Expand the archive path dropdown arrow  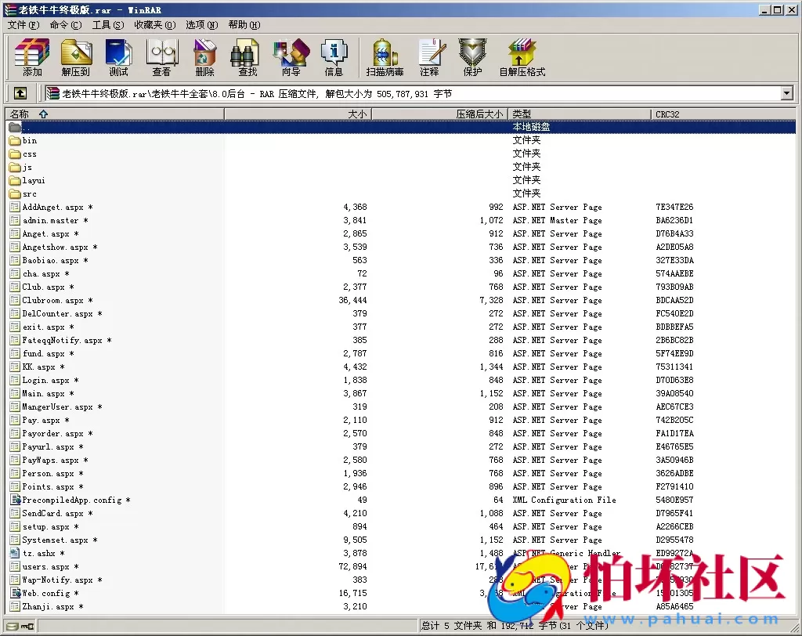786,94
